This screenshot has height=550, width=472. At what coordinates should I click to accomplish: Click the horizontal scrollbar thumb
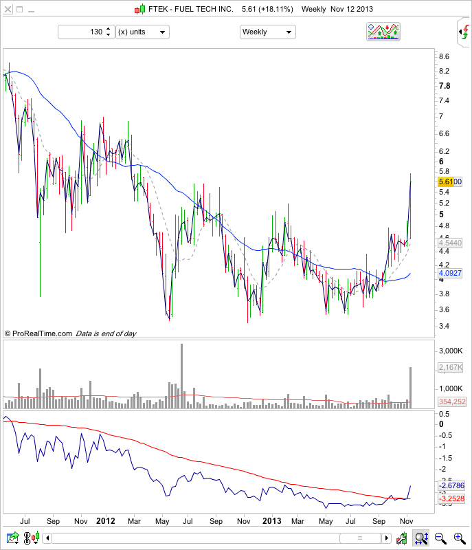click(x=360, y=538)
